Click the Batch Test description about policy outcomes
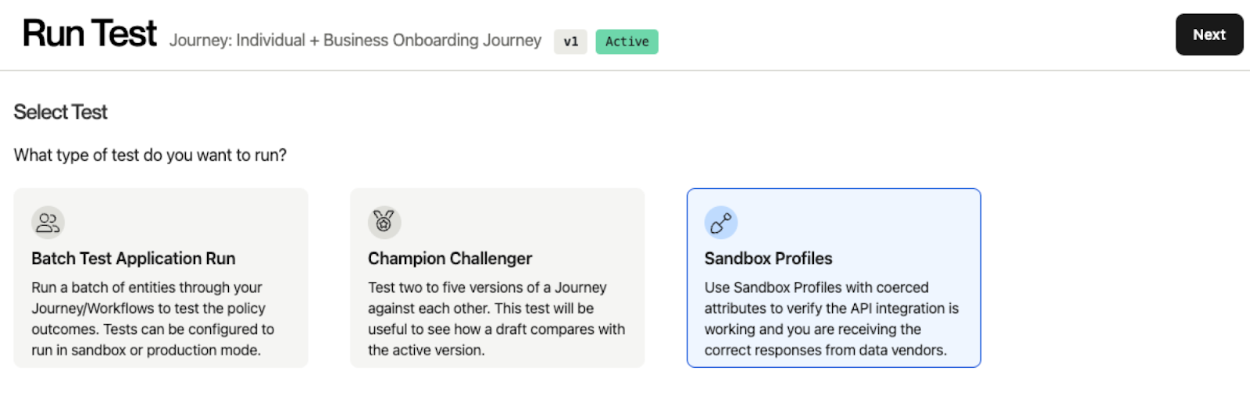This screenshot has width=1250, height=396. (153, 319)
